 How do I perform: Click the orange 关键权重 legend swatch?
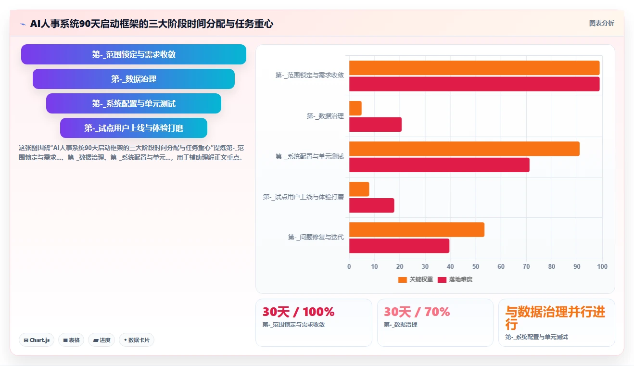(403, 279)
